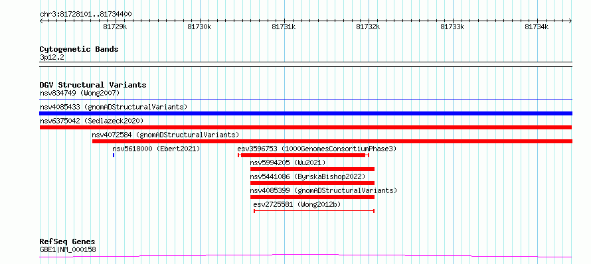Image resolution: width=591 pixels, height=264 pixels.
Task: Click the nsv4085433 gnomAD variant label
Action: [114, 107]
